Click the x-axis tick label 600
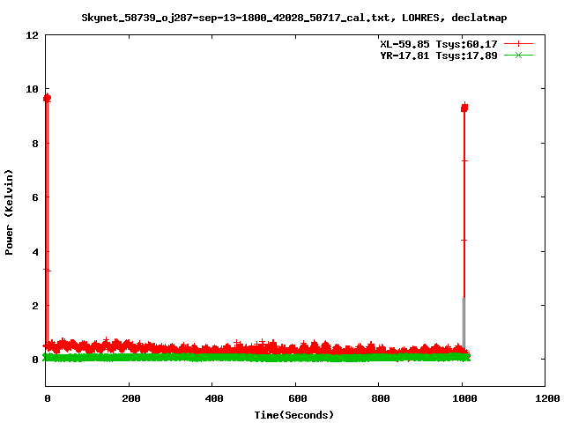The height and width of the screenshot is (423, 564). [298, 398]
